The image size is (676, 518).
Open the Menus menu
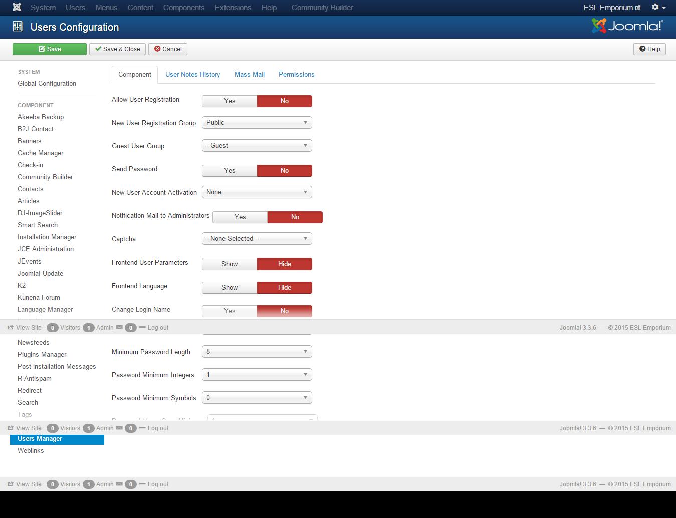coord(106,8)
